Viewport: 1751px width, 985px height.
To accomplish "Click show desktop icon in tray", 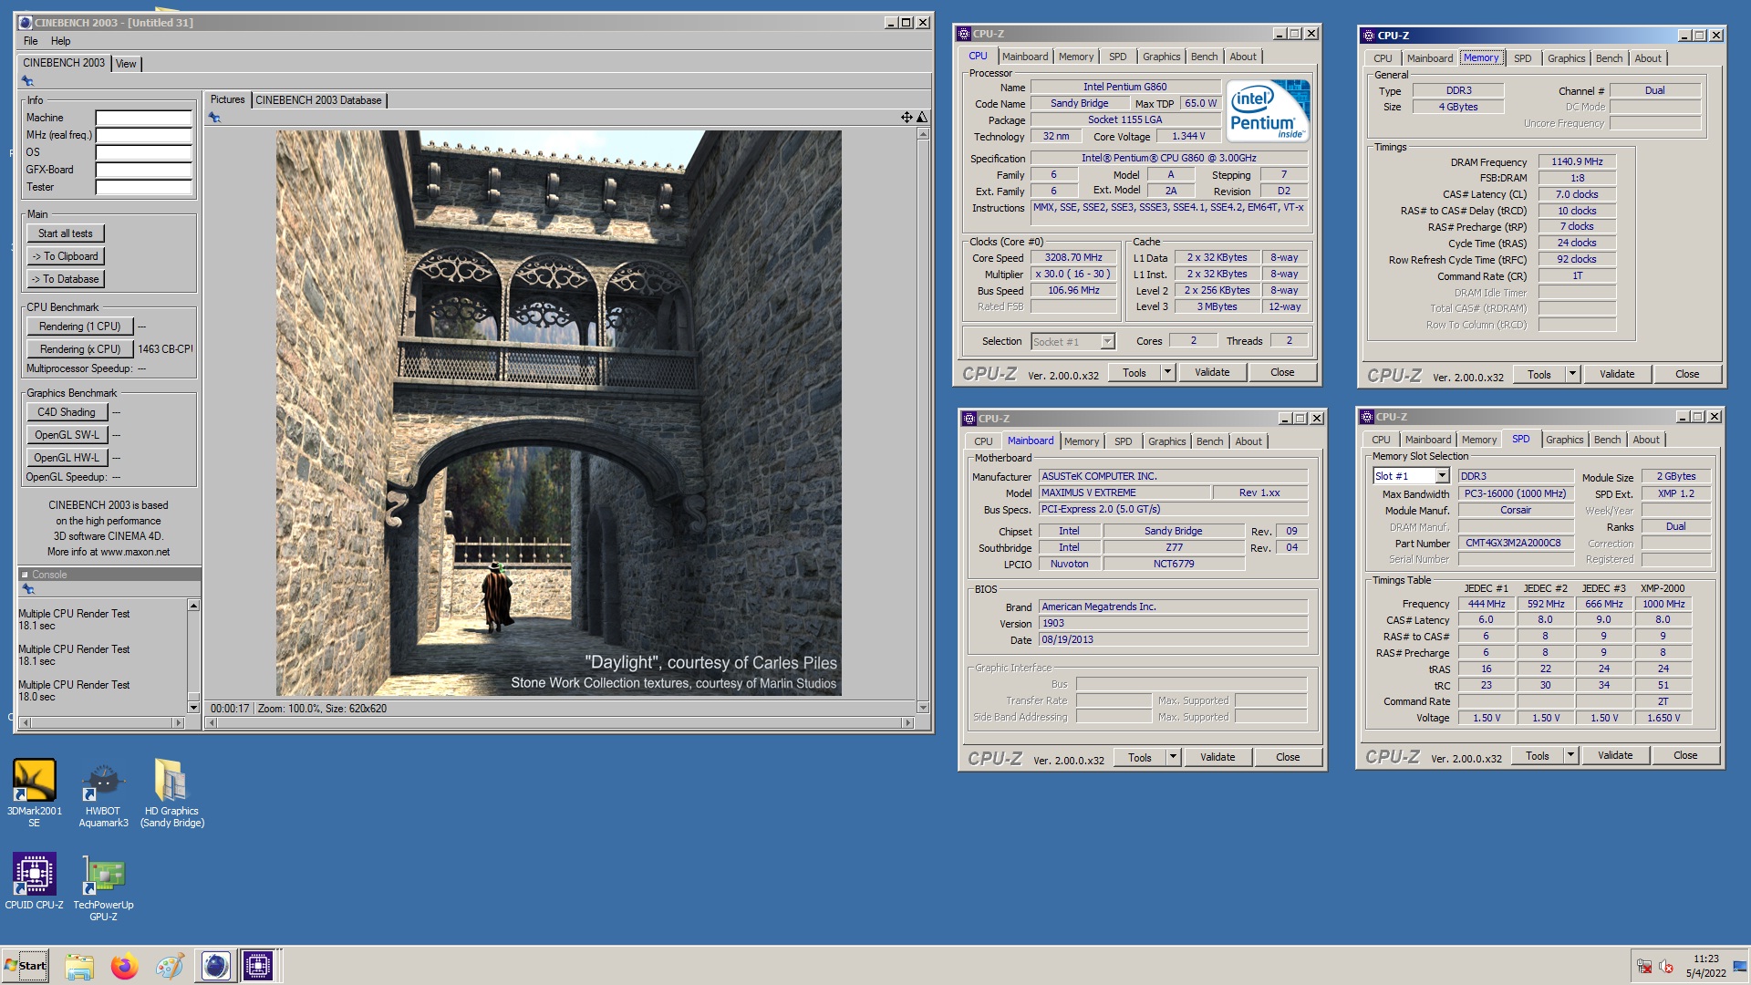I will click(x=1740, y=967).
